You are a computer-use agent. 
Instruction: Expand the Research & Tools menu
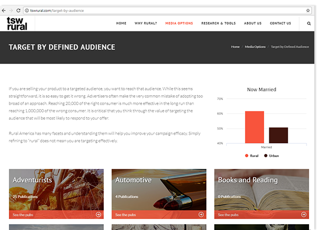coord(218,24)
